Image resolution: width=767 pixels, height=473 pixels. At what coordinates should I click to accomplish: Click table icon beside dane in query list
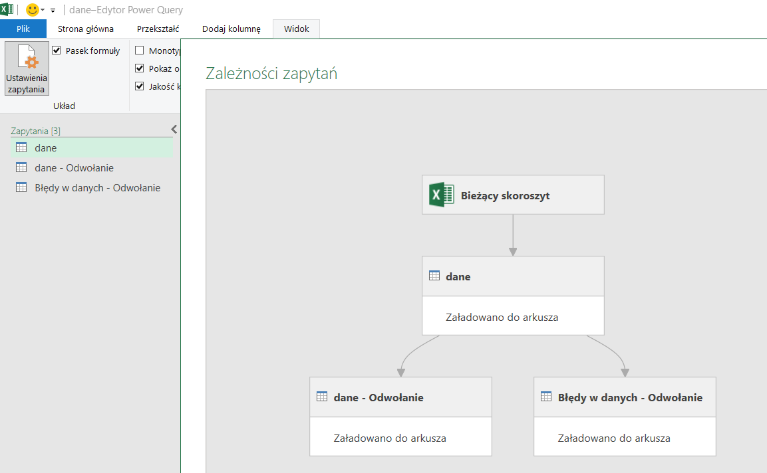pyautogui.click(x=21, y=147)
